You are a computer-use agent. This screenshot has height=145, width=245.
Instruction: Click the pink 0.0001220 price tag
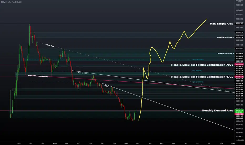pos(239,114)
